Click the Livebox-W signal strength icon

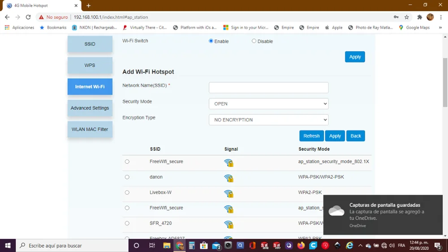pyautogui.click(x=228, y=194)
